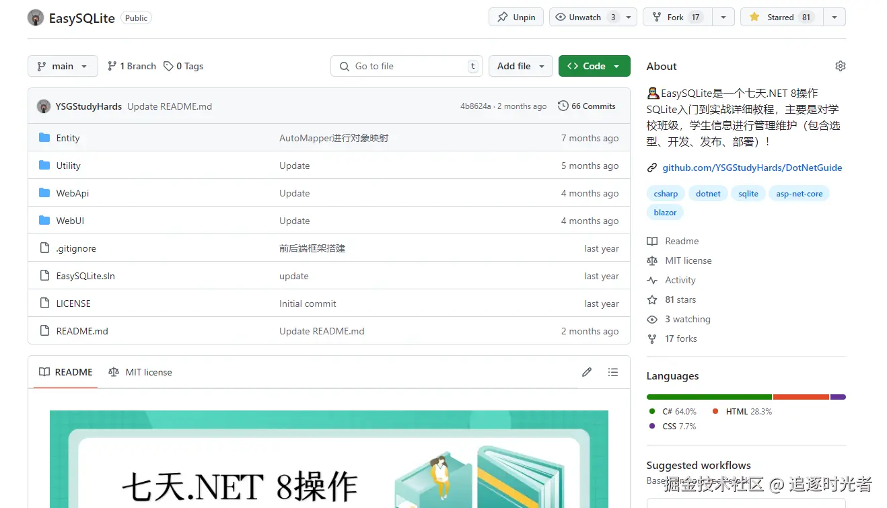887x508 pixels.
Task: Edit the README with pencil icon
Action: pos(587,372)
